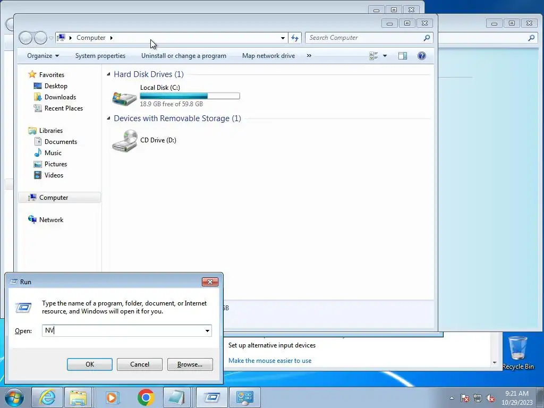Image resolution: width=544 pixels, height=408 pixels.
Task: Collapse the Hard Disk Drives group
Action: point(108,74)
